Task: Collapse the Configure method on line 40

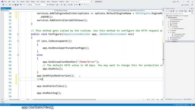Action: click(18, 34)
